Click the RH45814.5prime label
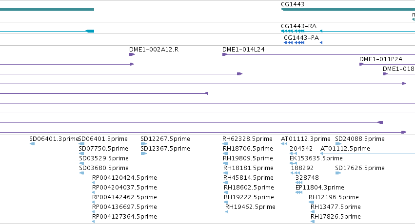This screenshot has height=224, width=415. 248,178
